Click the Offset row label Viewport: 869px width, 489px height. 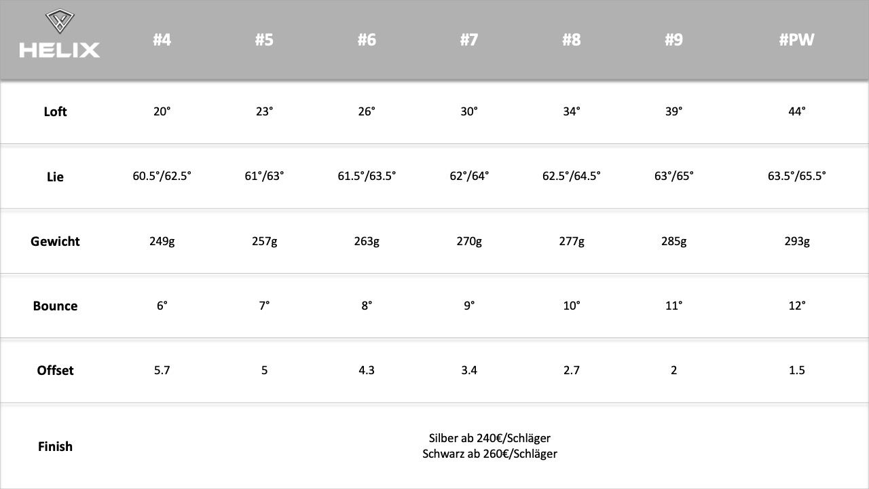click(x=55, y=370)
